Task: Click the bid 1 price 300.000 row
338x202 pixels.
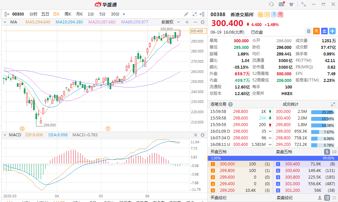Action: pos(240,164)
